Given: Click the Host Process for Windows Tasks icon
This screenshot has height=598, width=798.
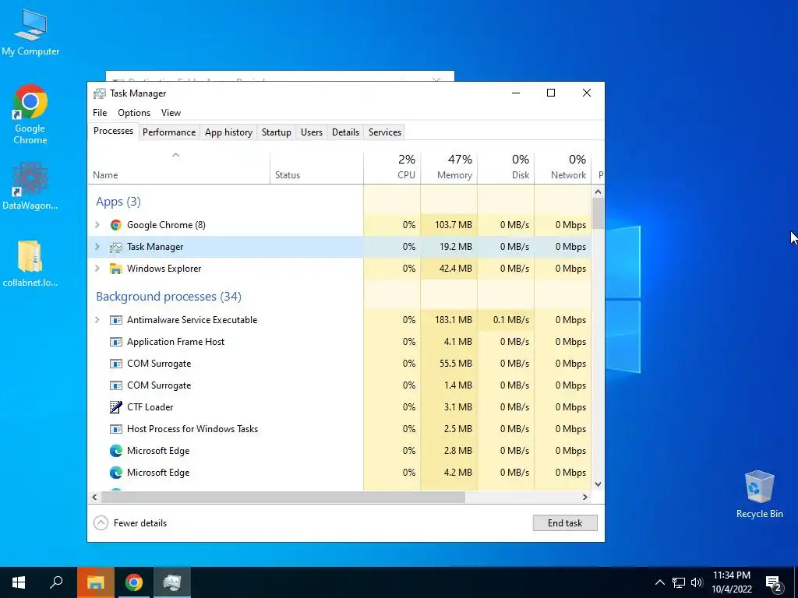Looking at the screenshot, I should click(x=116, y=429).
